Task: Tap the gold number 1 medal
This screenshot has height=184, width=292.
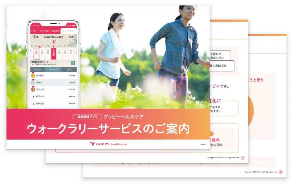Action: [x=33, y=76]
